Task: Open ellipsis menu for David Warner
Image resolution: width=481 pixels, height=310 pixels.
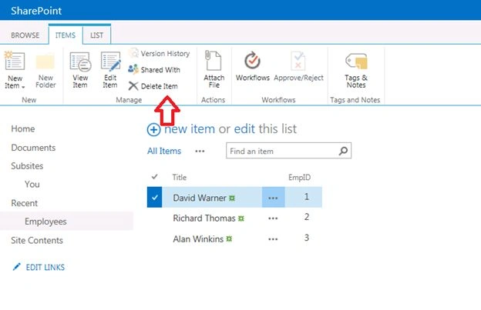Action: click(273, 198)
